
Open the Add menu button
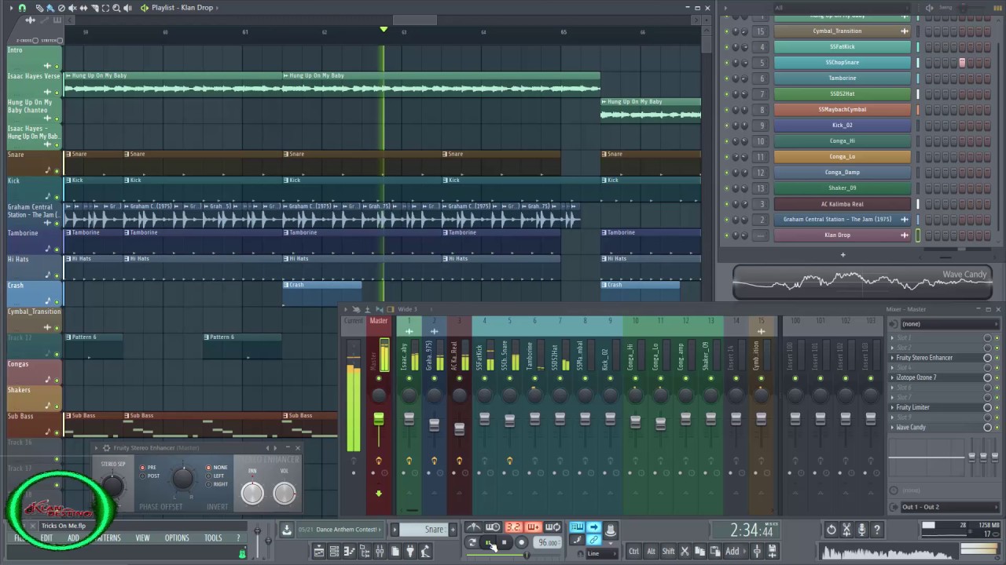[736, 551]
